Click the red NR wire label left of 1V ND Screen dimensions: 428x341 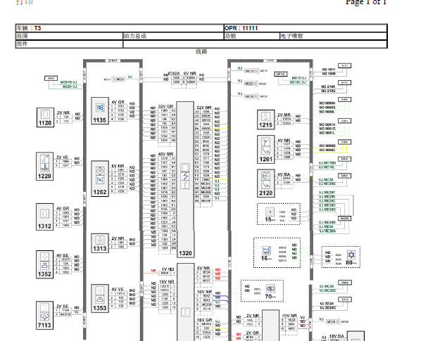click(x=153, y=271)
